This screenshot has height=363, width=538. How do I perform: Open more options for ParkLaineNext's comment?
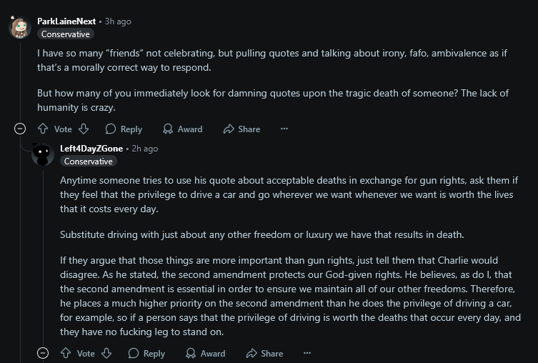tap(284, 129)
